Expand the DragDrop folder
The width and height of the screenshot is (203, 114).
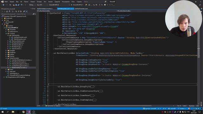tap(6, 53)
